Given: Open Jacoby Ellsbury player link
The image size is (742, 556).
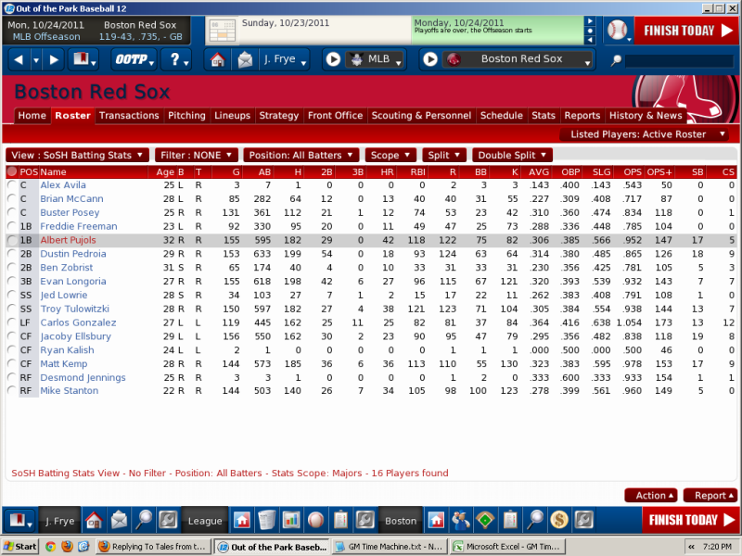Looking at the screenshot, I should pos(76,336).
